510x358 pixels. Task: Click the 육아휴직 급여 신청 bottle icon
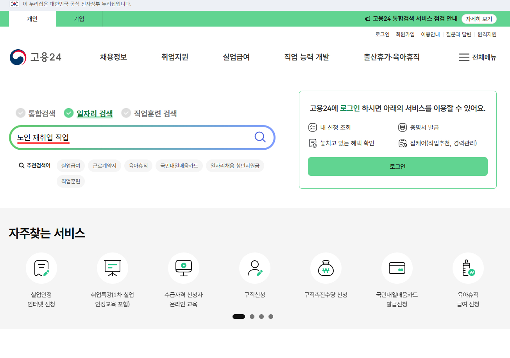(x=468, y=268)
